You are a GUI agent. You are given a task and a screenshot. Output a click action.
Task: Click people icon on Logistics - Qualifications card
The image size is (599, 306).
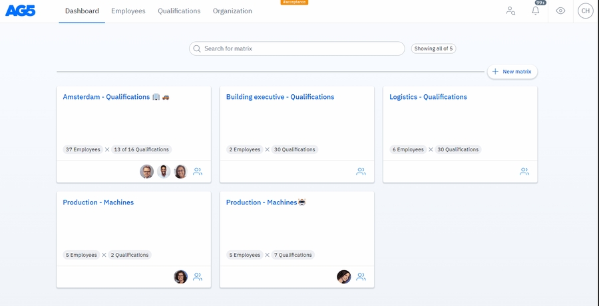(524, 171)
